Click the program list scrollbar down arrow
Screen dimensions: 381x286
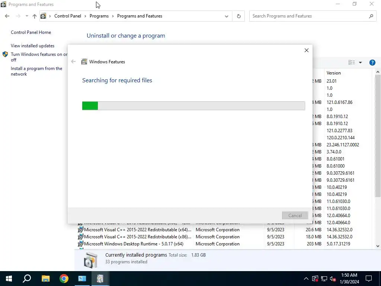[x=378, y=246]
